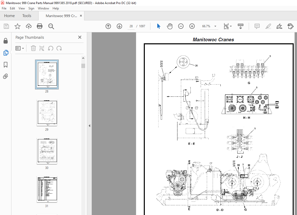This screenshot has width=297, height=215.
Task: Click total pages count 1097
Action: (142, 26)
